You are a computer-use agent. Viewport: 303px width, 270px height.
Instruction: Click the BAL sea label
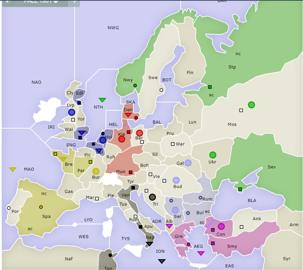click(157, 122)
